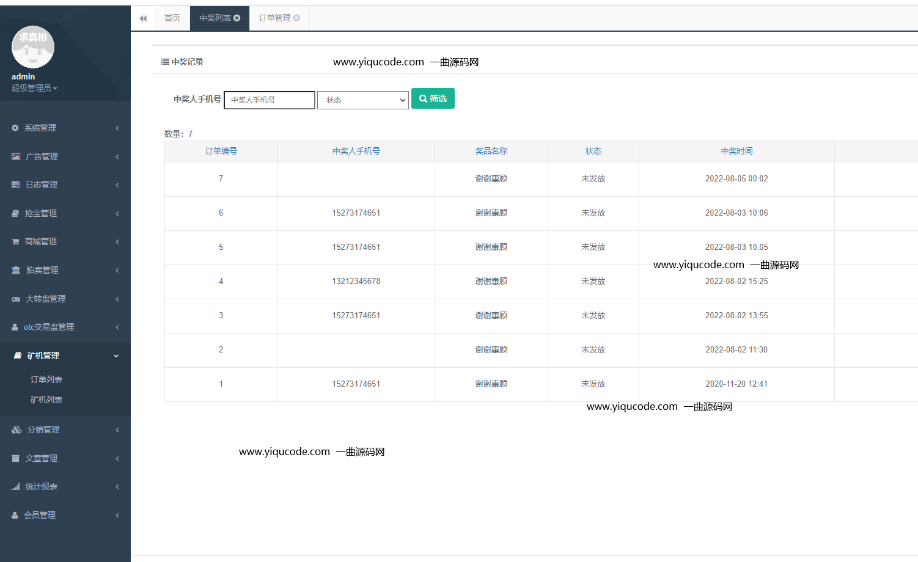Click the date 2022-08-03 10:06
918x562 pixels.
(x=736, y=213)
